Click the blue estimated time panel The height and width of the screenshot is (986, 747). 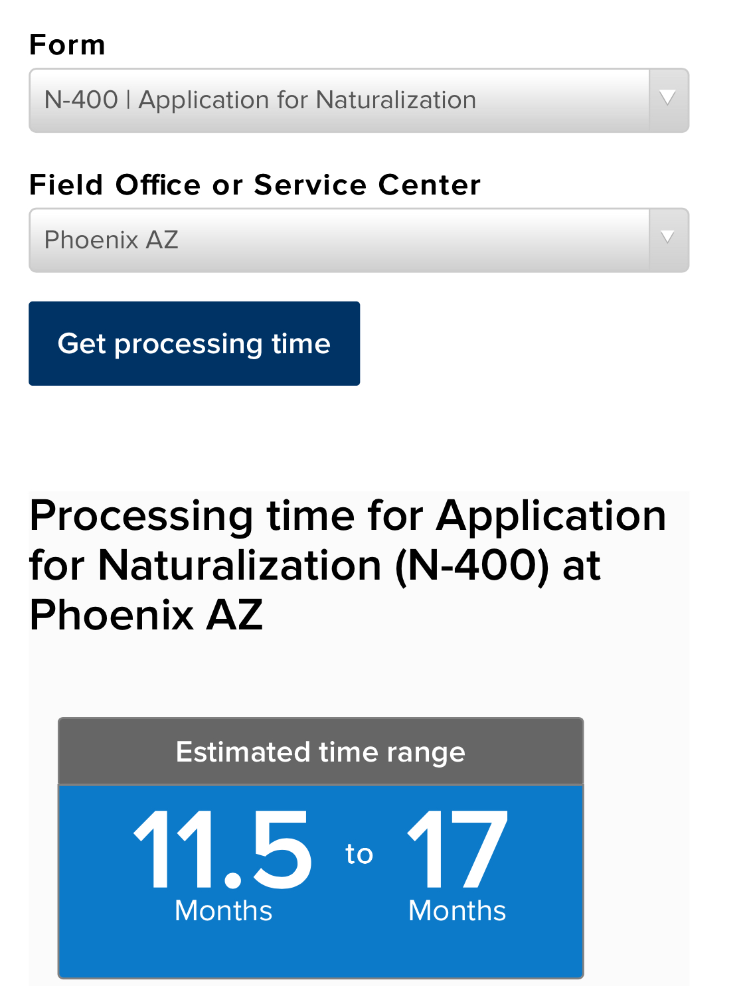(321, 881)
